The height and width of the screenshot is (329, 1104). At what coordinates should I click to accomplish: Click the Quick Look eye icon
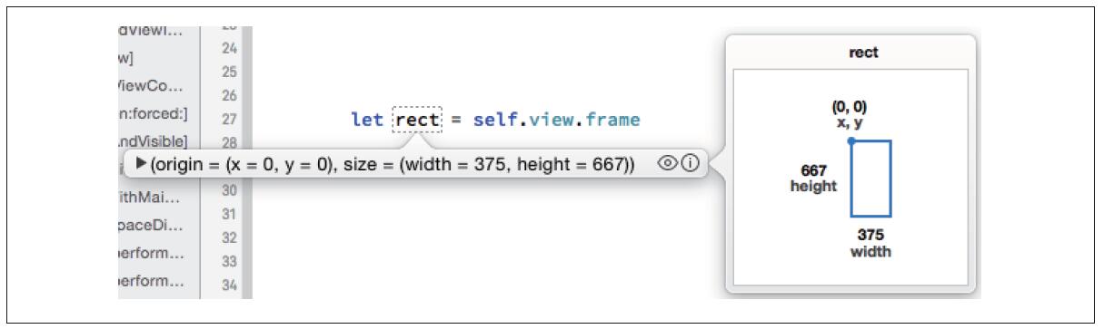click(x=669, y=164)
